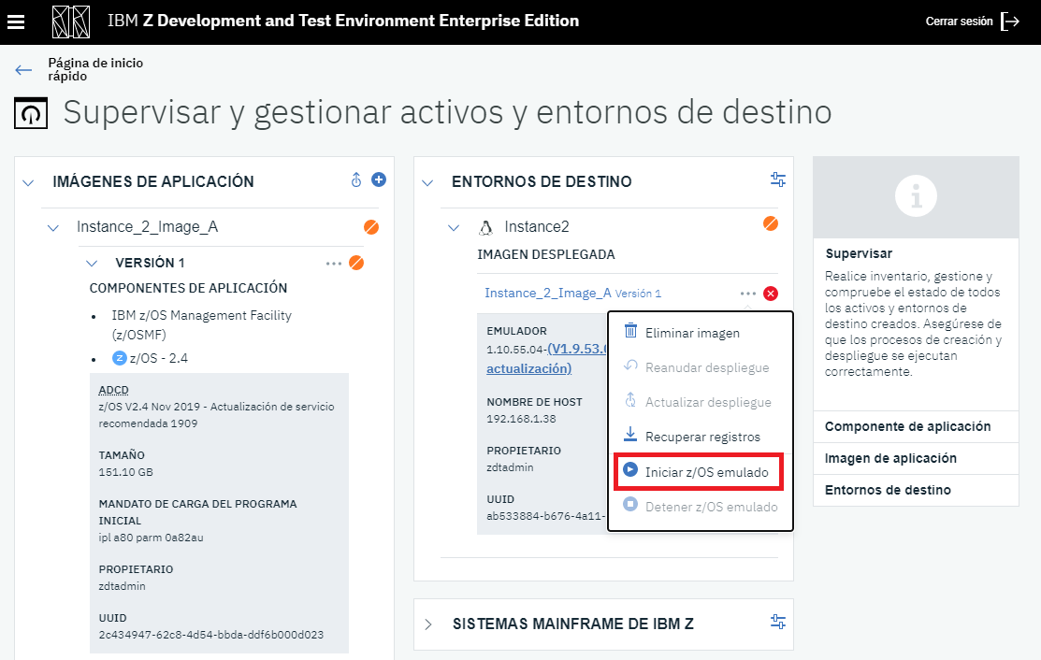Click orange status icon beside Instance_2_Image_A
Image resolution: width=1041 pixels, height=660 pixels.
pos(371,227)
